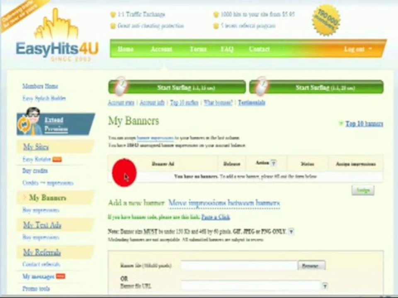Open Promo tools in sidebar

click(x=36, y=288)
